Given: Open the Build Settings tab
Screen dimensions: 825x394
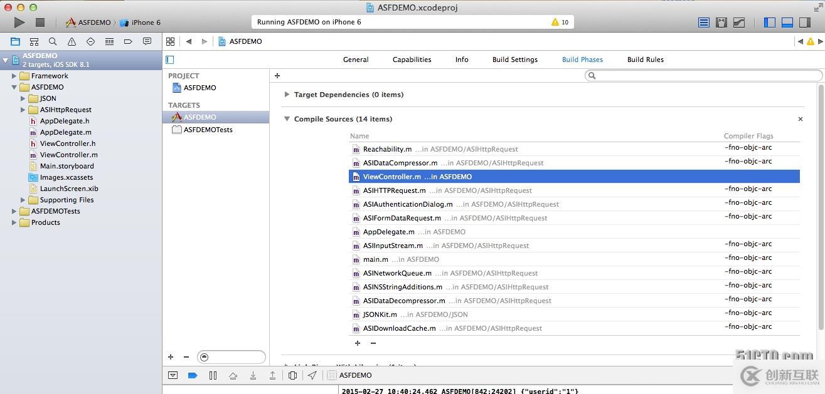Looking at the screenshot, I should click(515, 60).
